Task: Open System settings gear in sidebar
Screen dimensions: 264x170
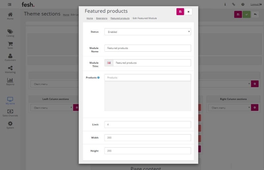Action: (10, 125)
